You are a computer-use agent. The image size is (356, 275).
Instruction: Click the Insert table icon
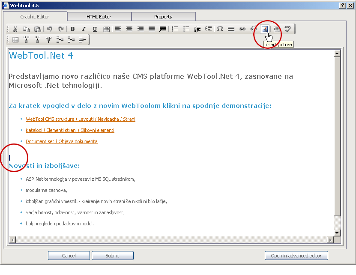[x=15, y=40]
